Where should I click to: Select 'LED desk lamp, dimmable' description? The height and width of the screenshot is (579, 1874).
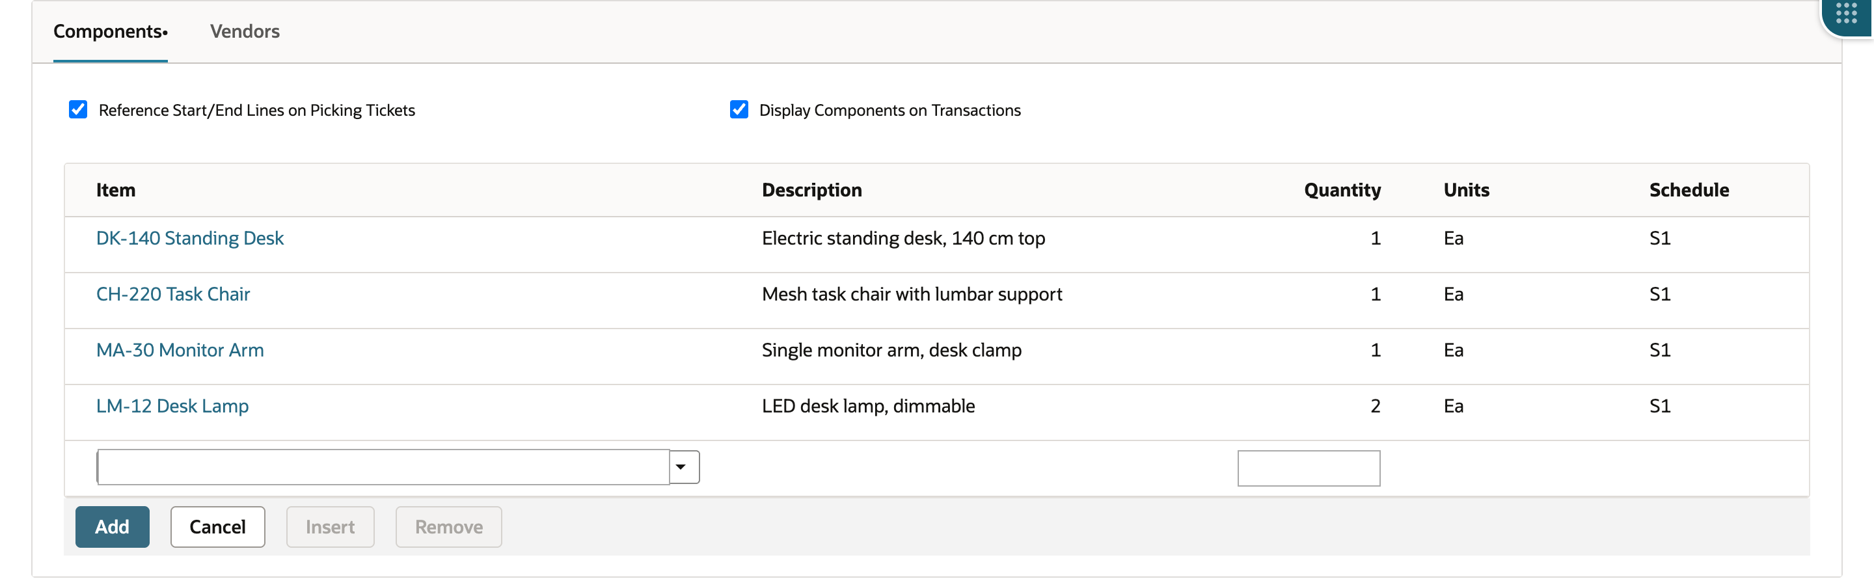pyautogui.click(x=869, y=407)
